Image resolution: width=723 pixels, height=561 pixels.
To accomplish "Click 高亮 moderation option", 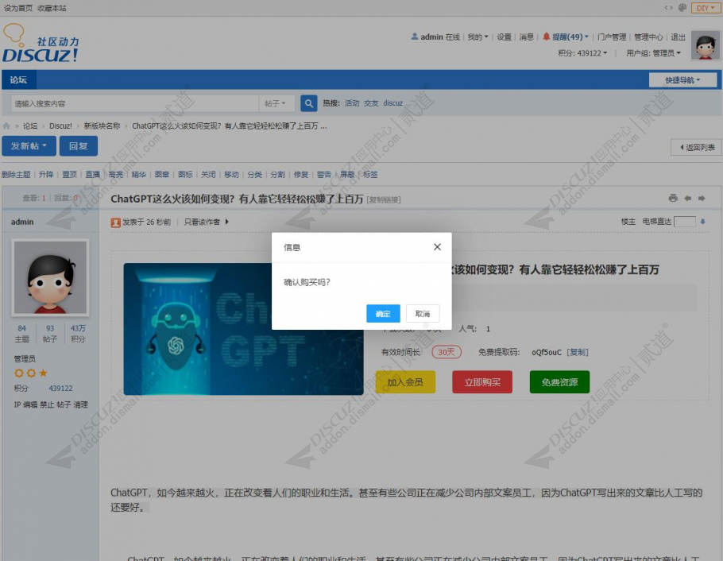I will (116, 174).
